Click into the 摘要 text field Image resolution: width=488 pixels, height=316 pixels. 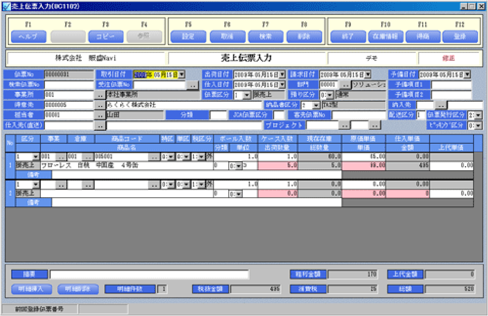tap(149, 274)
